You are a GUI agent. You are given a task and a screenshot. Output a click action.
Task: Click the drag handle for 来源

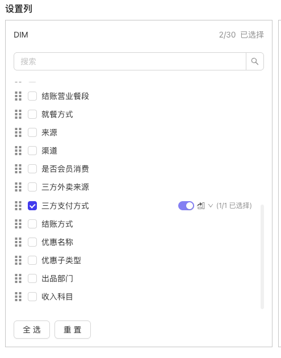click(x=18, y=132)
